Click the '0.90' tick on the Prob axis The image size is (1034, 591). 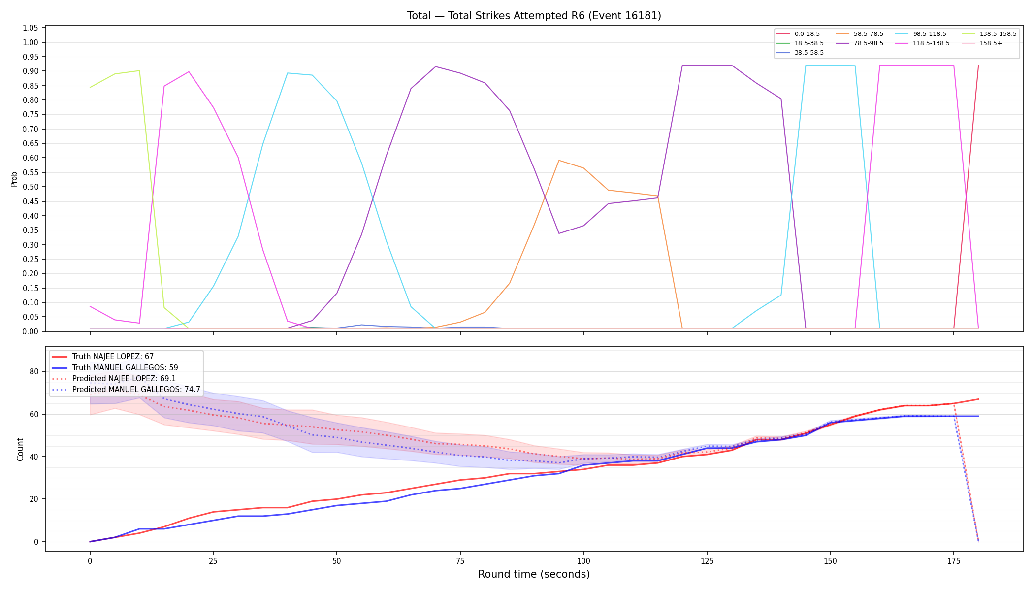(x=31, y=71)
